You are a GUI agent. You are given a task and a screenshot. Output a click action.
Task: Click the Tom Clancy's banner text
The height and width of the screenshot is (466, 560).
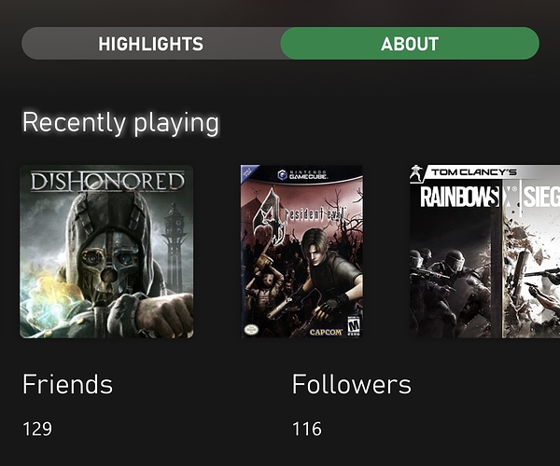click(473, 172)
